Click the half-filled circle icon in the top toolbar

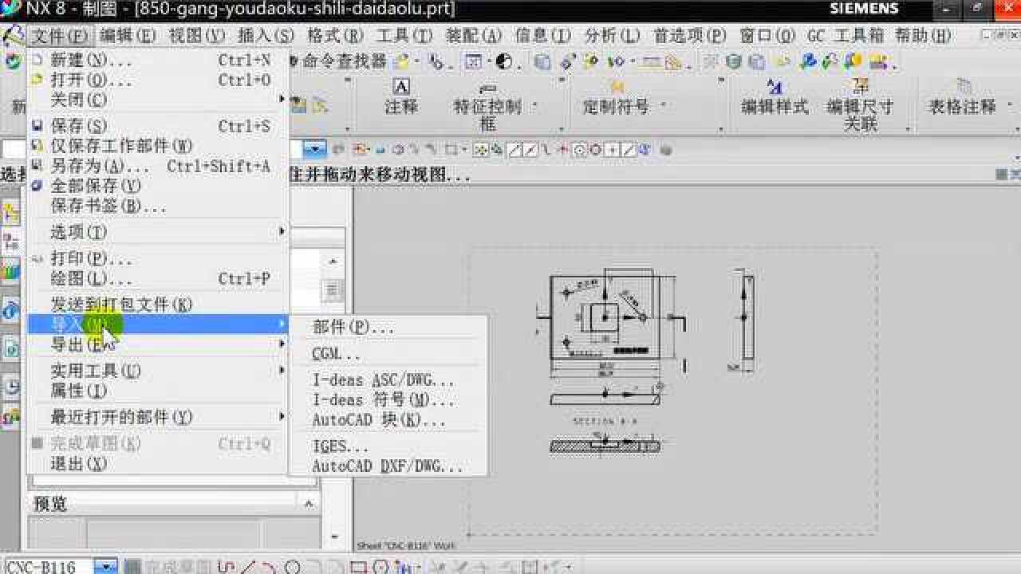coord(503,61)
